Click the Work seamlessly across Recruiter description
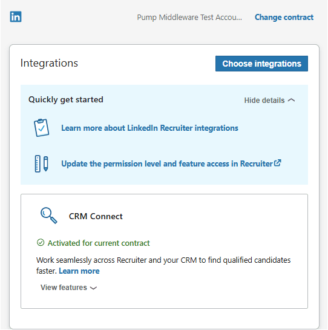 (x=163, y=266)
